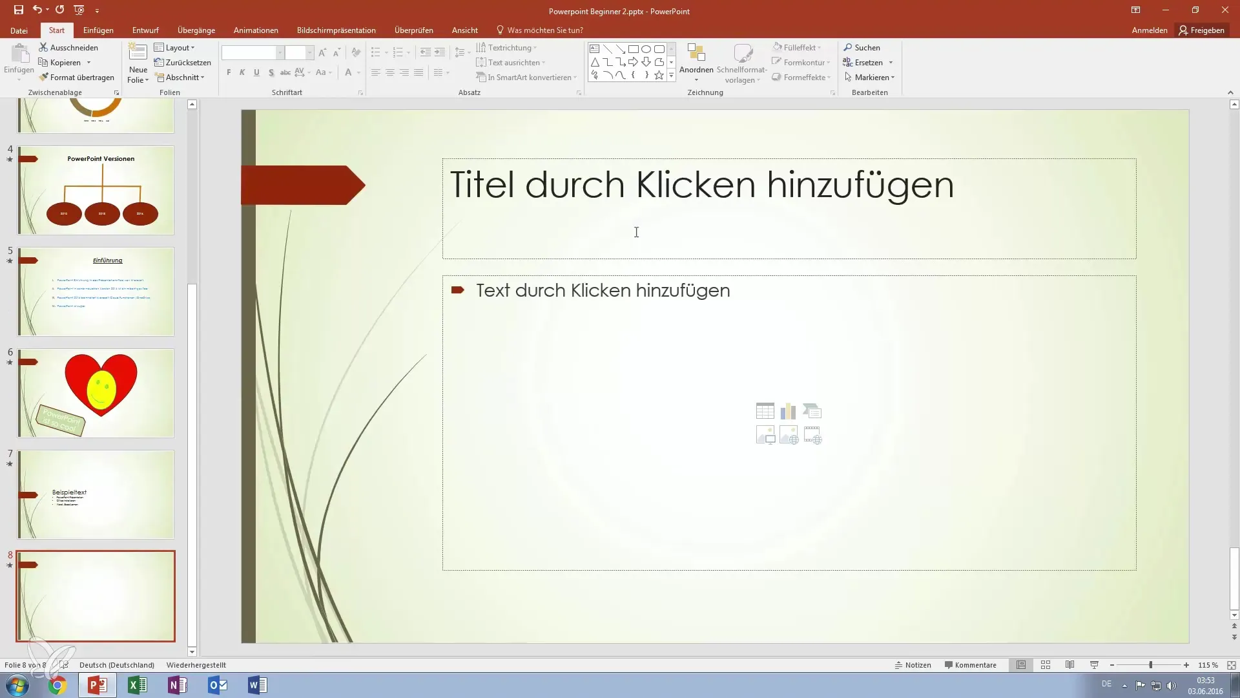This screenshot has height=698, width=1240.
Task: Start presentation from beginning icon in title bar
Action: [x=79, y=10]
